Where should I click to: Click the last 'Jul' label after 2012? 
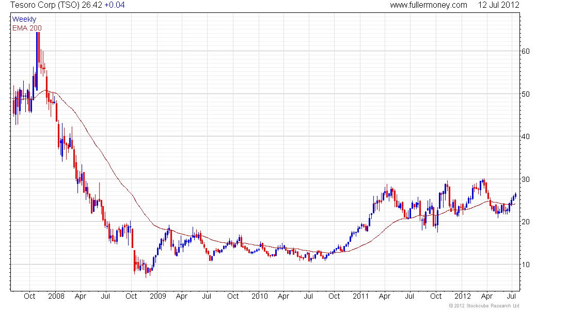tap(511, 296)
